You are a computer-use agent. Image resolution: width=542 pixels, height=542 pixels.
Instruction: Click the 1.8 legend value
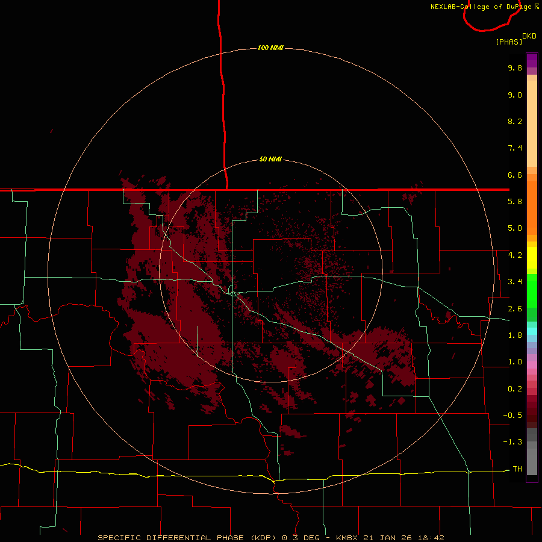click(x=515, y=335)
